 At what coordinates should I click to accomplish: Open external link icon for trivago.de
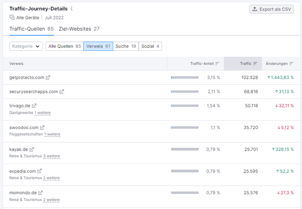(x=34, y=106)
